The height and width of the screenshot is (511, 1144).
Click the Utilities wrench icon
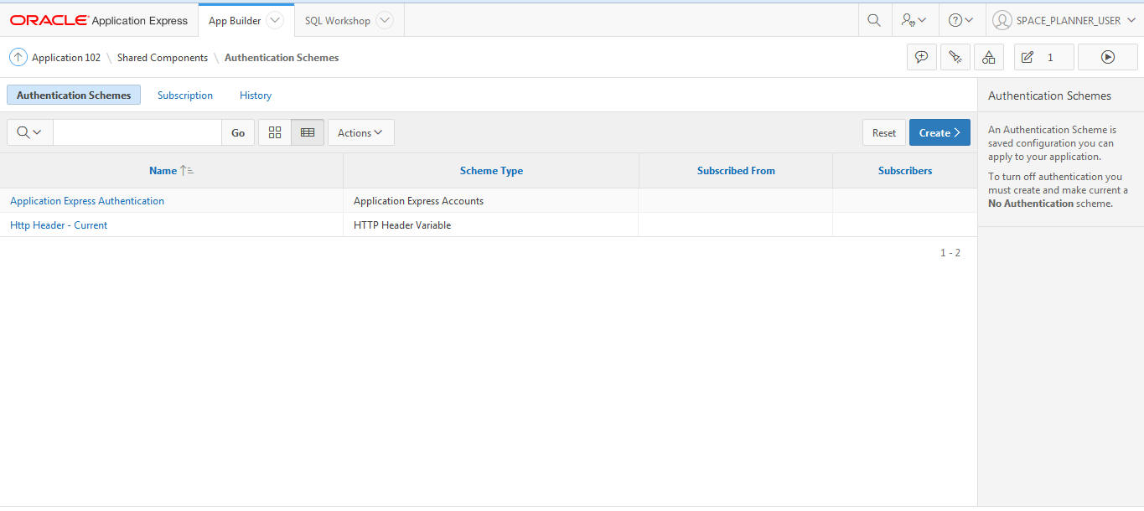(955, 57)
